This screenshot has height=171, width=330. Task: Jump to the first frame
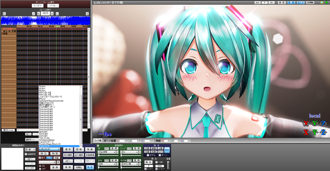pyautogui.click(x=4, y=13)
